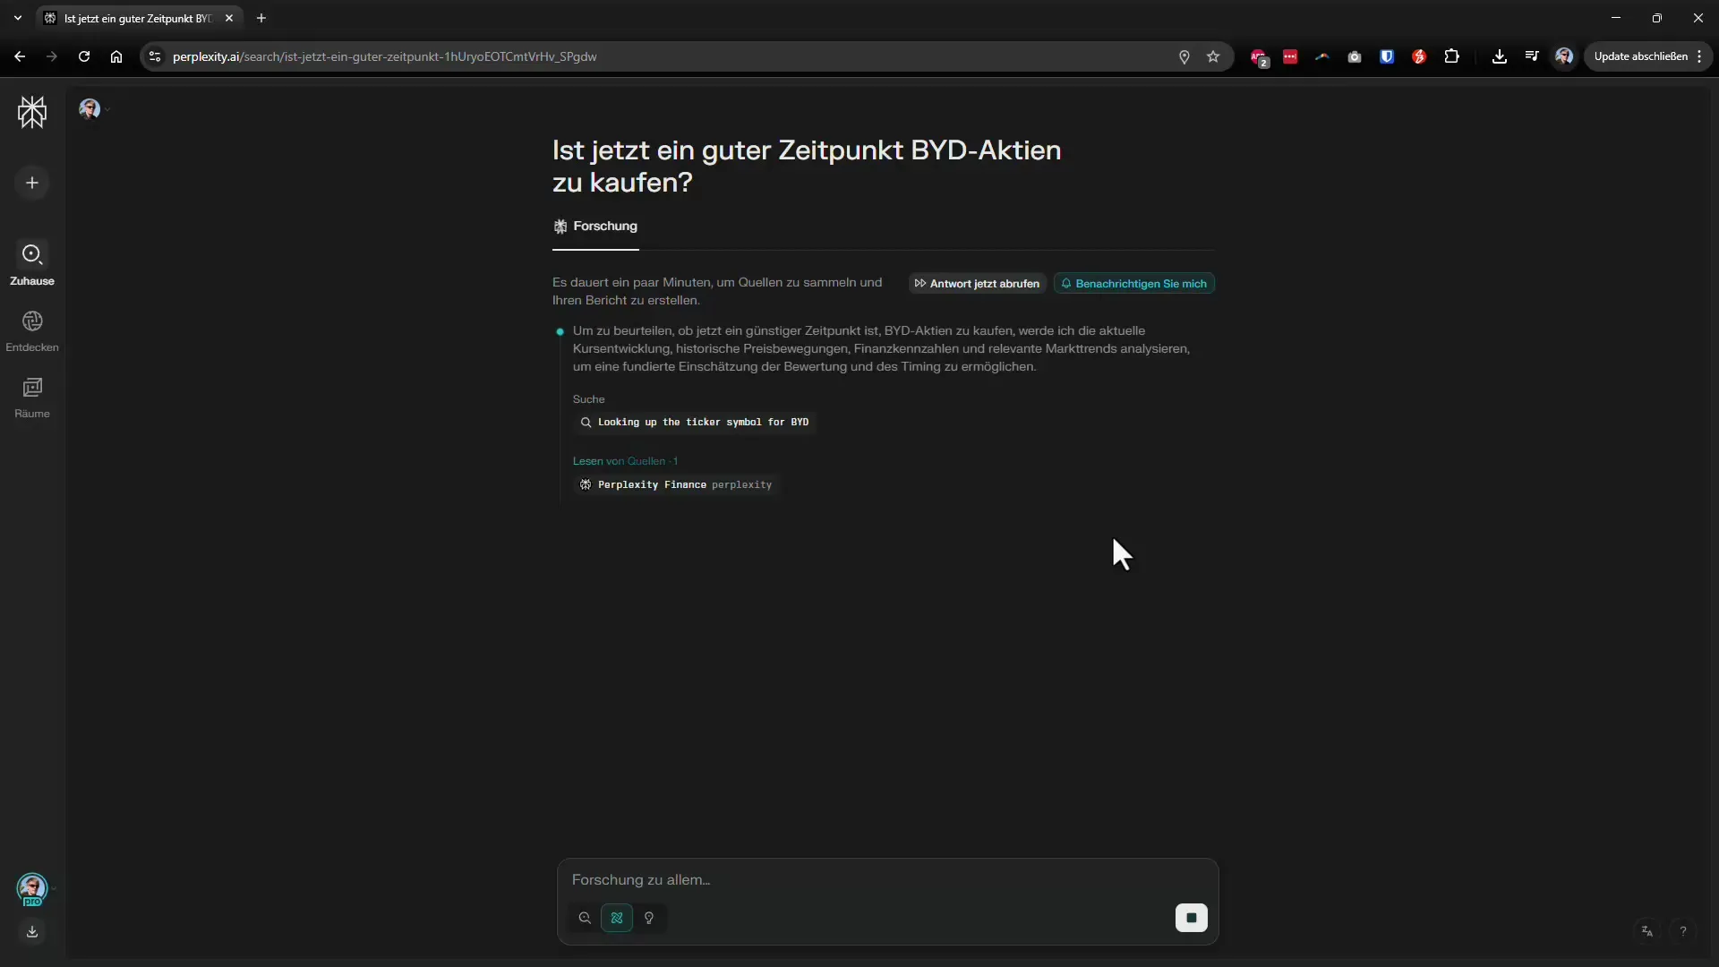
Task: Open the language translate icon
Action: coord(1646,931)
